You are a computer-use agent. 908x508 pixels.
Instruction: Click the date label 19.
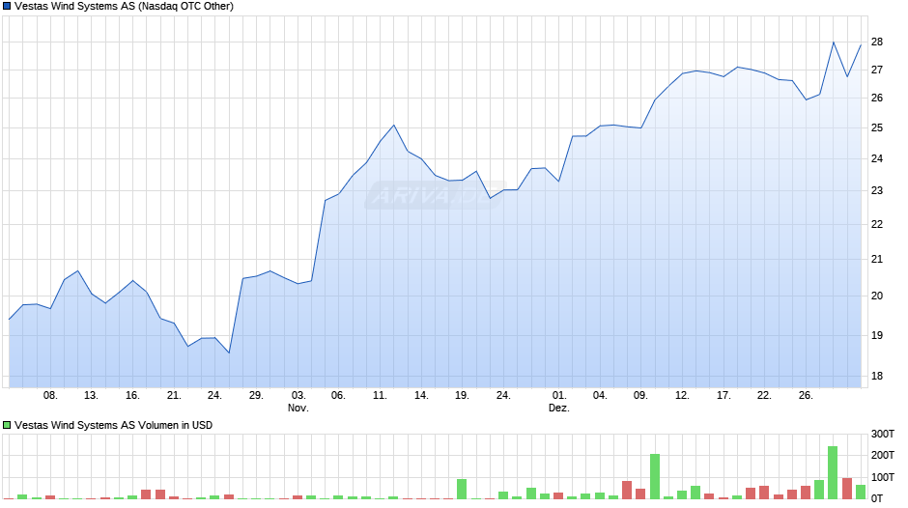(x=462, y=395)
